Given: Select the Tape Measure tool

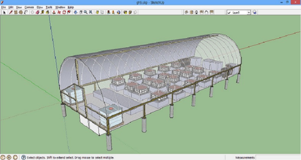Looking at the screenshot, I should 42,13.
